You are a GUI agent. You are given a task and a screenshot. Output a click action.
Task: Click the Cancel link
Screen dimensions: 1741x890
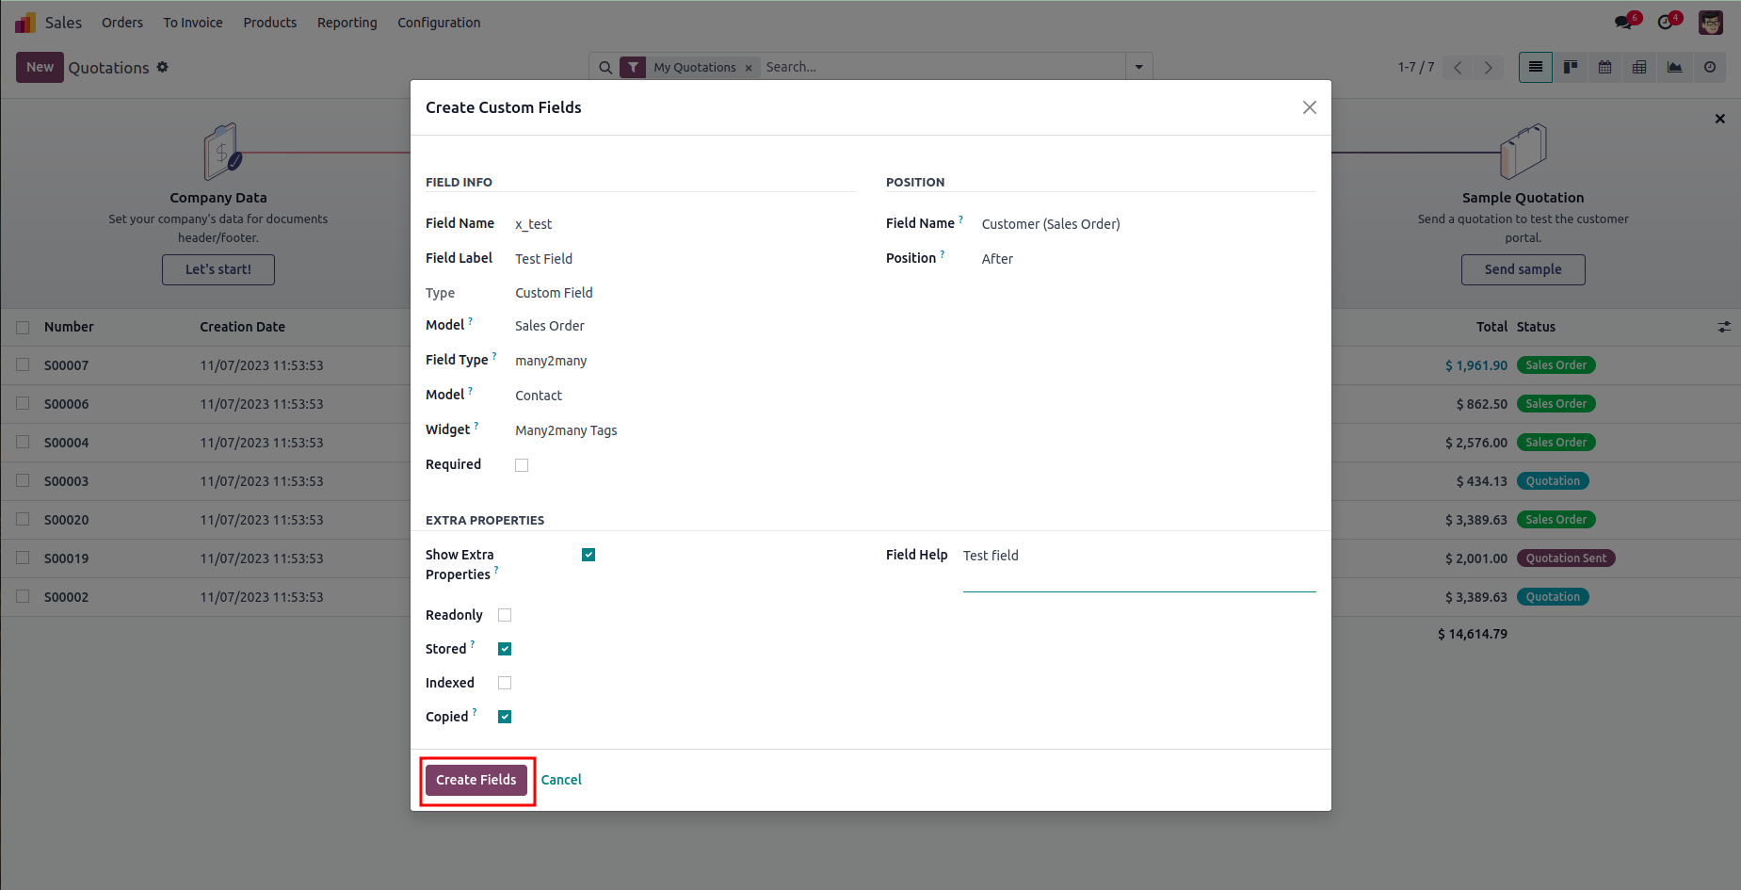[561, 780]
